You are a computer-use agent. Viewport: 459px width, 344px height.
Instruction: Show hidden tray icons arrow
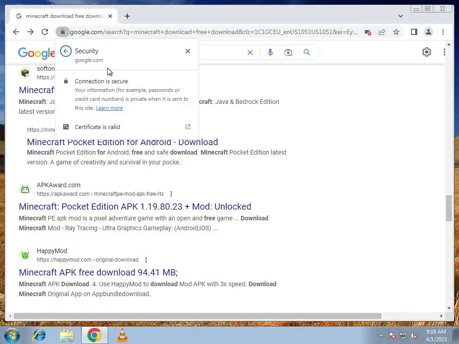[x=381, y=335]
